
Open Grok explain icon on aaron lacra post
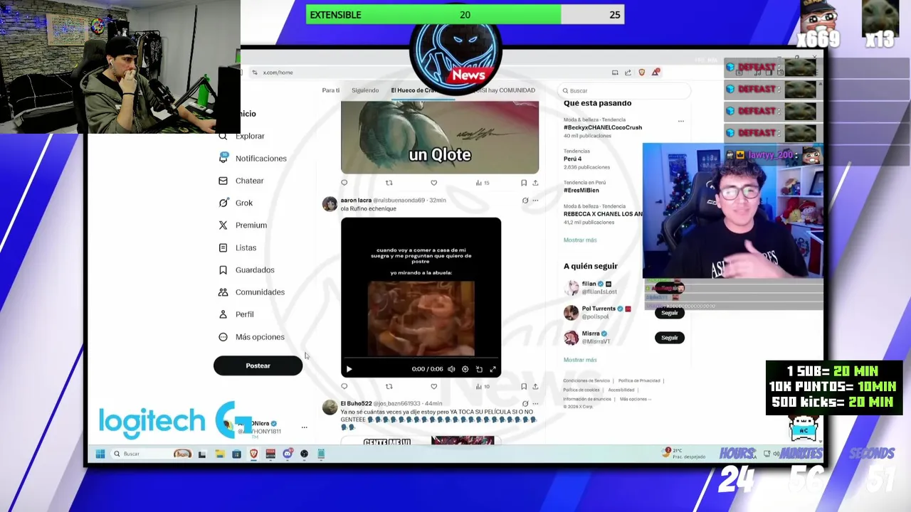point(525,201)
